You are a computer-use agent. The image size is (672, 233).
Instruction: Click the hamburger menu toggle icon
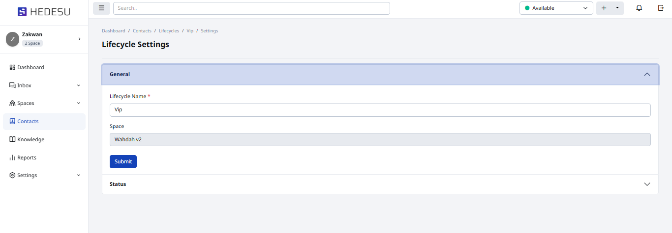101,8
